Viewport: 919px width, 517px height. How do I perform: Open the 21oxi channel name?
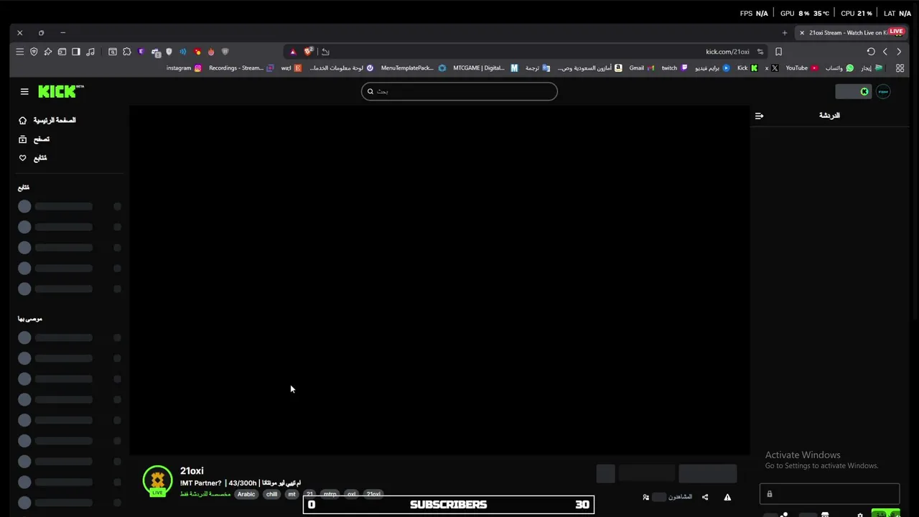[192, 471]
